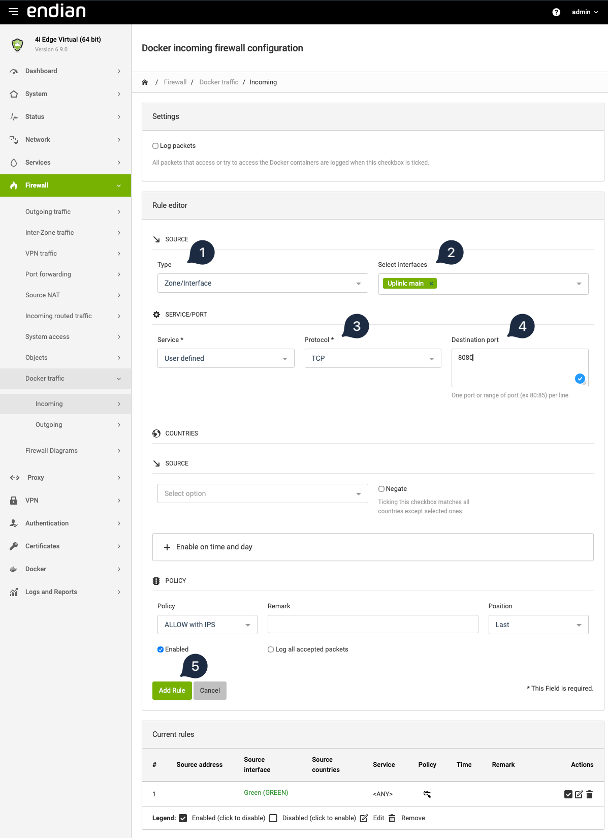The height and width of the screenshot is (838, 608).
Task: Select Logs and Reports menu item
Action: point(51,592)
